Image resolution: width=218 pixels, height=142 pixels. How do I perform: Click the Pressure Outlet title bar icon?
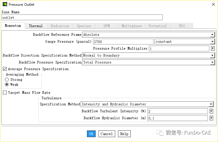pyautogui.click(x=5, y=5)
